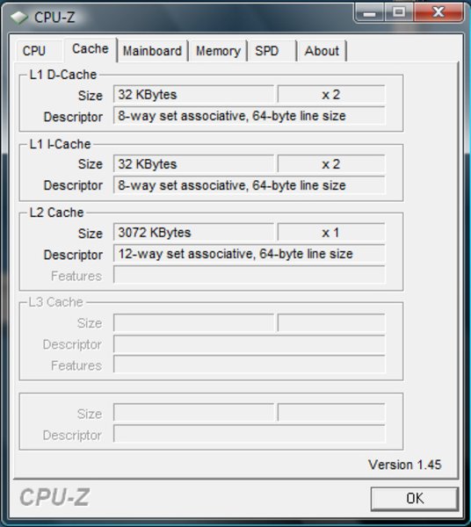Click the L1 I-Cache descriptor field
The width and height of the screenshot is (471, 527).
249,185
